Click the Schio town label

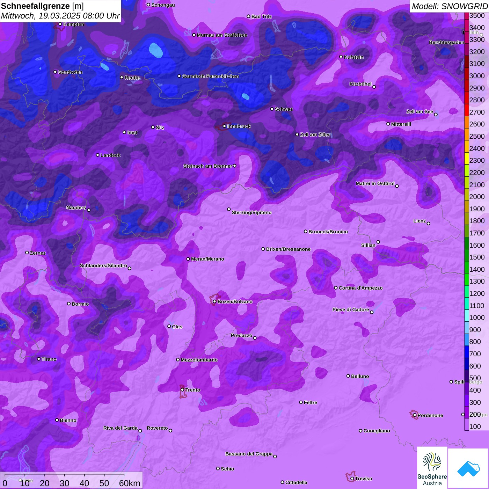pyautogui.click(x=227, y=469)
